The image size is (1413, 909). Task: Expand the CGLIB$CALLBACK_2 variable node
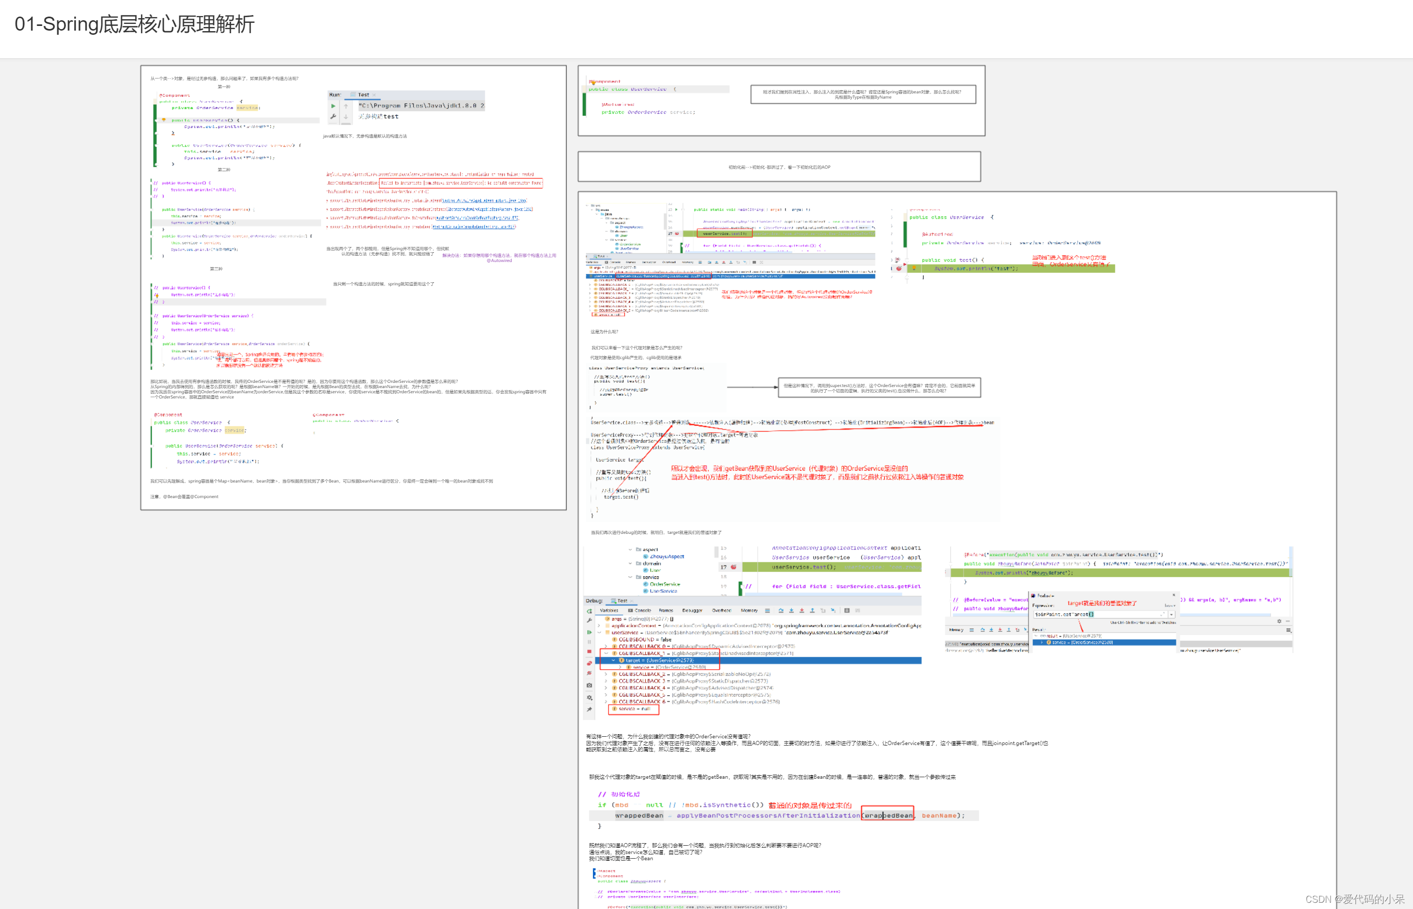[606, 674]
